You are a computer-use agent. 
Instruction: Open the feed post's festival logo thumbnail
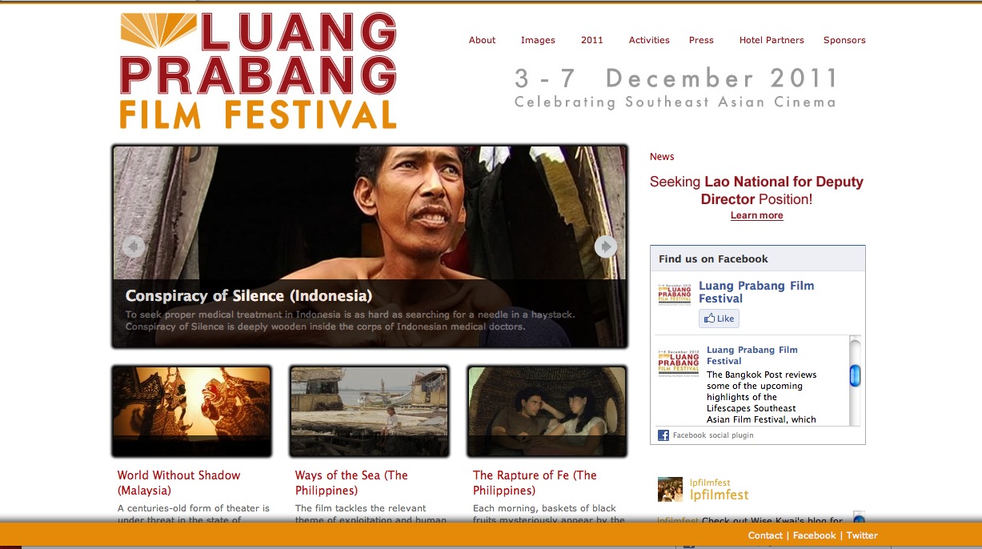point(679,362)
